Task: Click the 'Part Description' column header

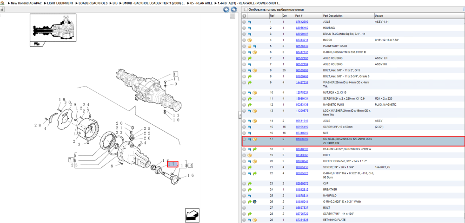Action: coord(332,16)
